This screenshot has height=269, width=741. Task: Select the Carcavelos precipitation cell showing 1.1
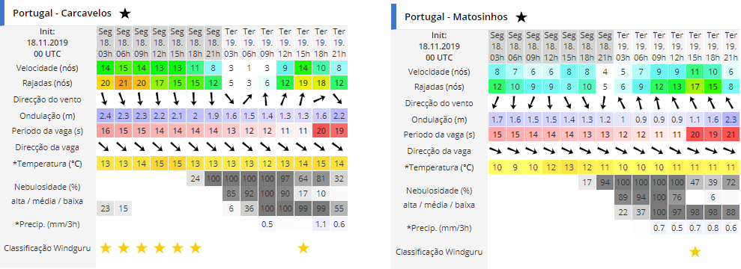[321, 224]
